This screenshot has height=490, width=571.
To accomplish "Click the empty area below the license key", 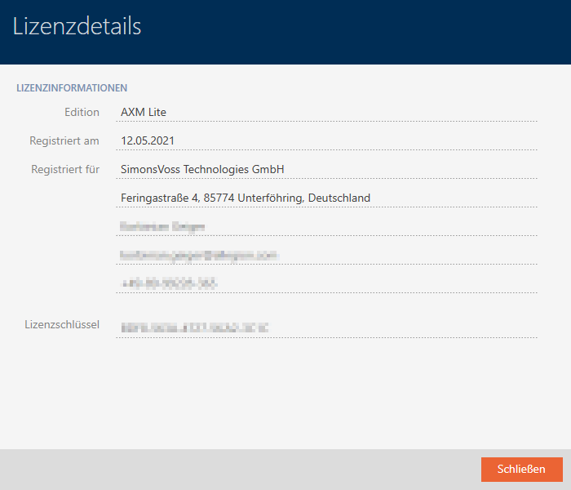I will pyautogui.click(x=285, y=392).
